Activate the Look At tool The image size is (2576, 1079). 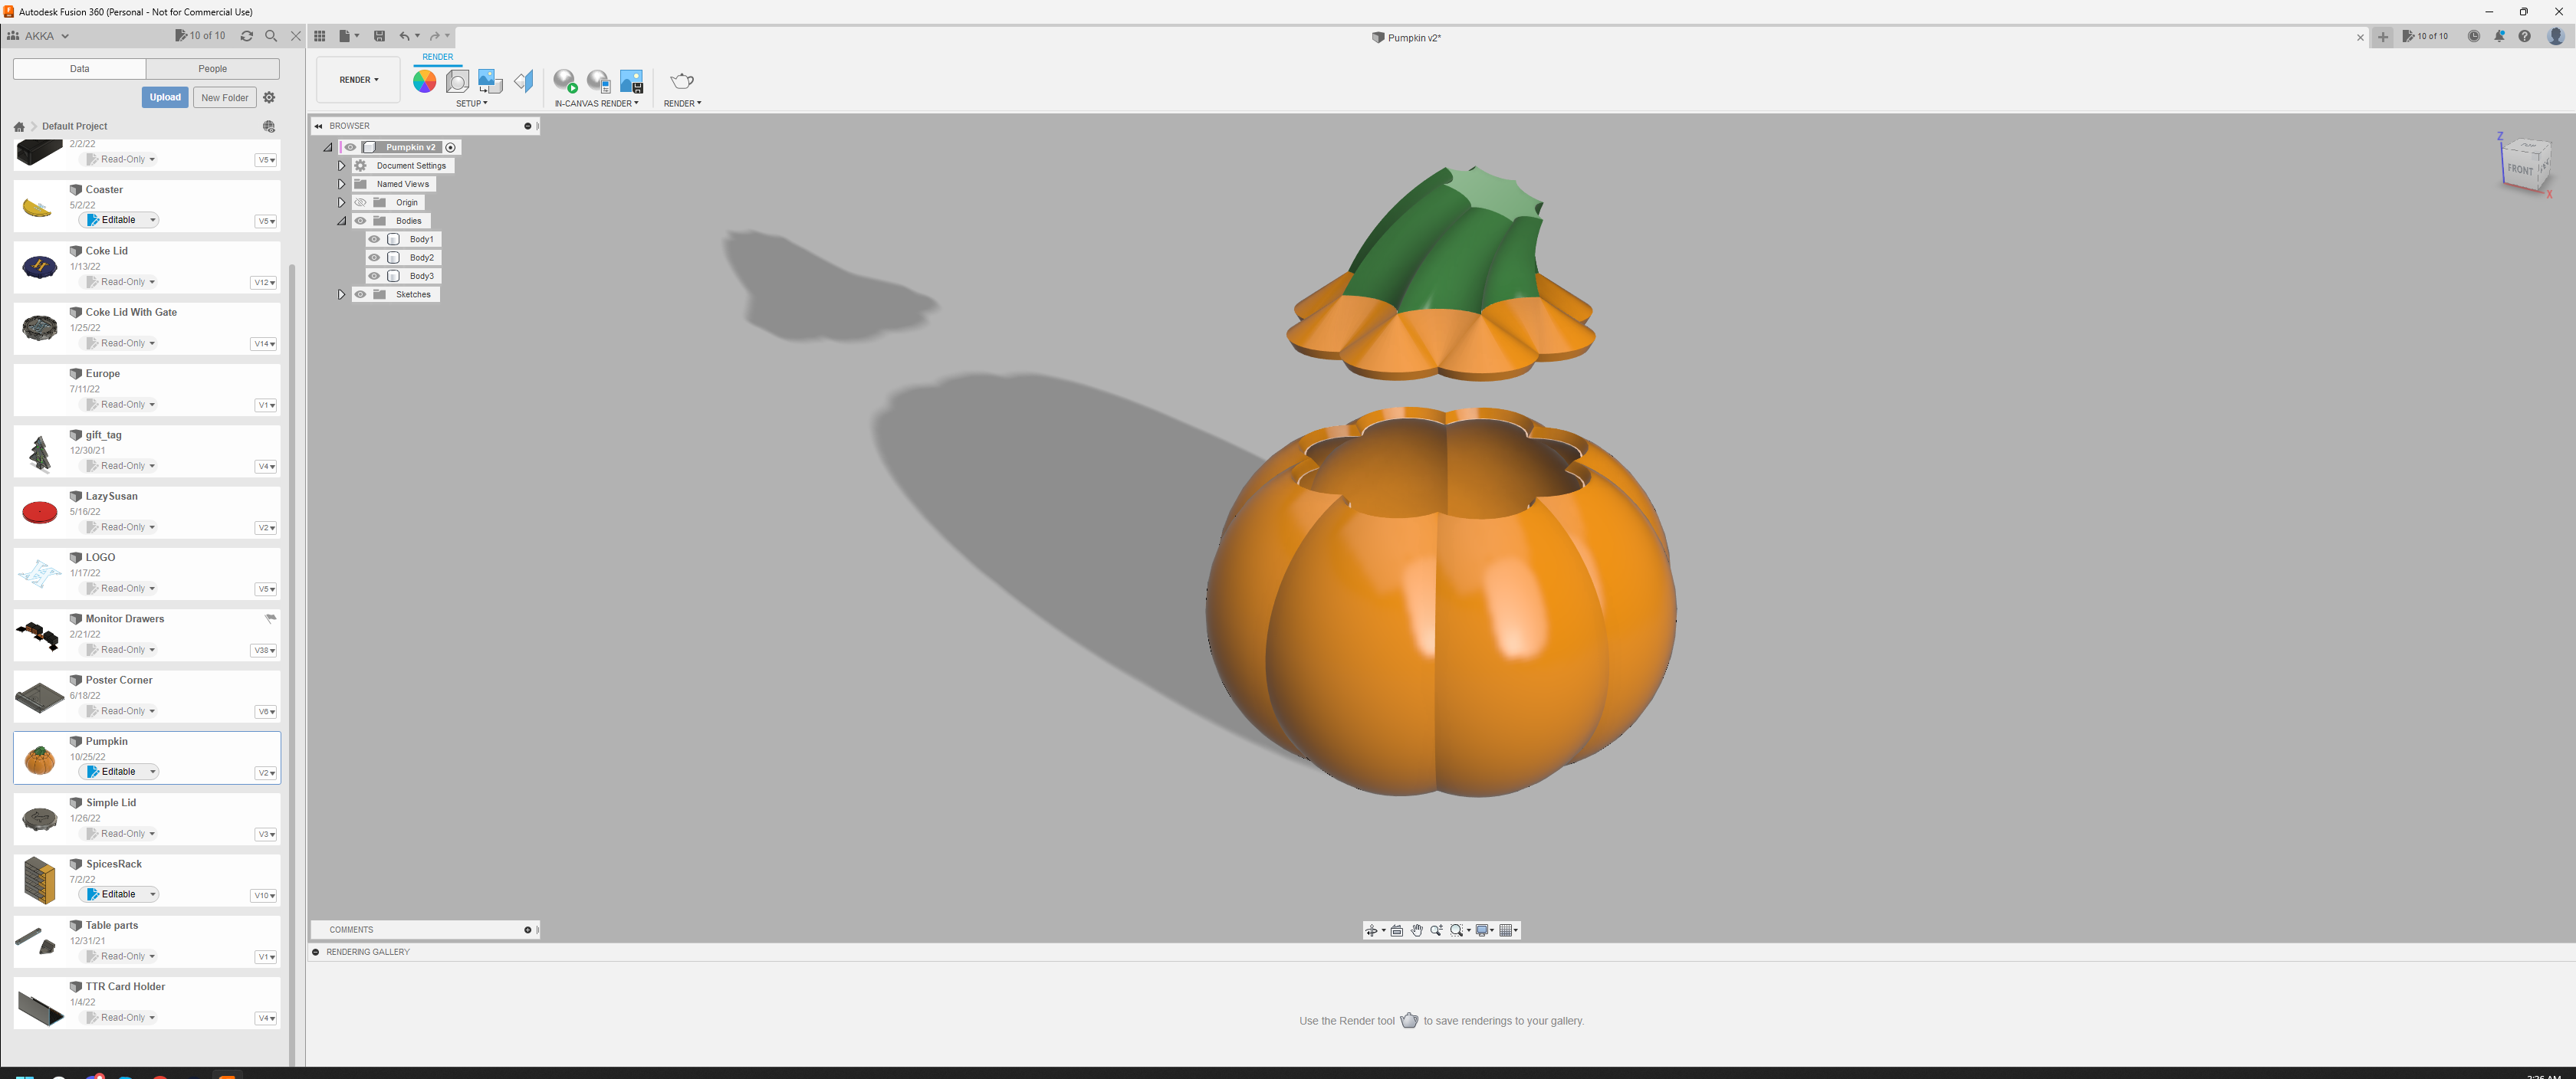point(1397,931)
